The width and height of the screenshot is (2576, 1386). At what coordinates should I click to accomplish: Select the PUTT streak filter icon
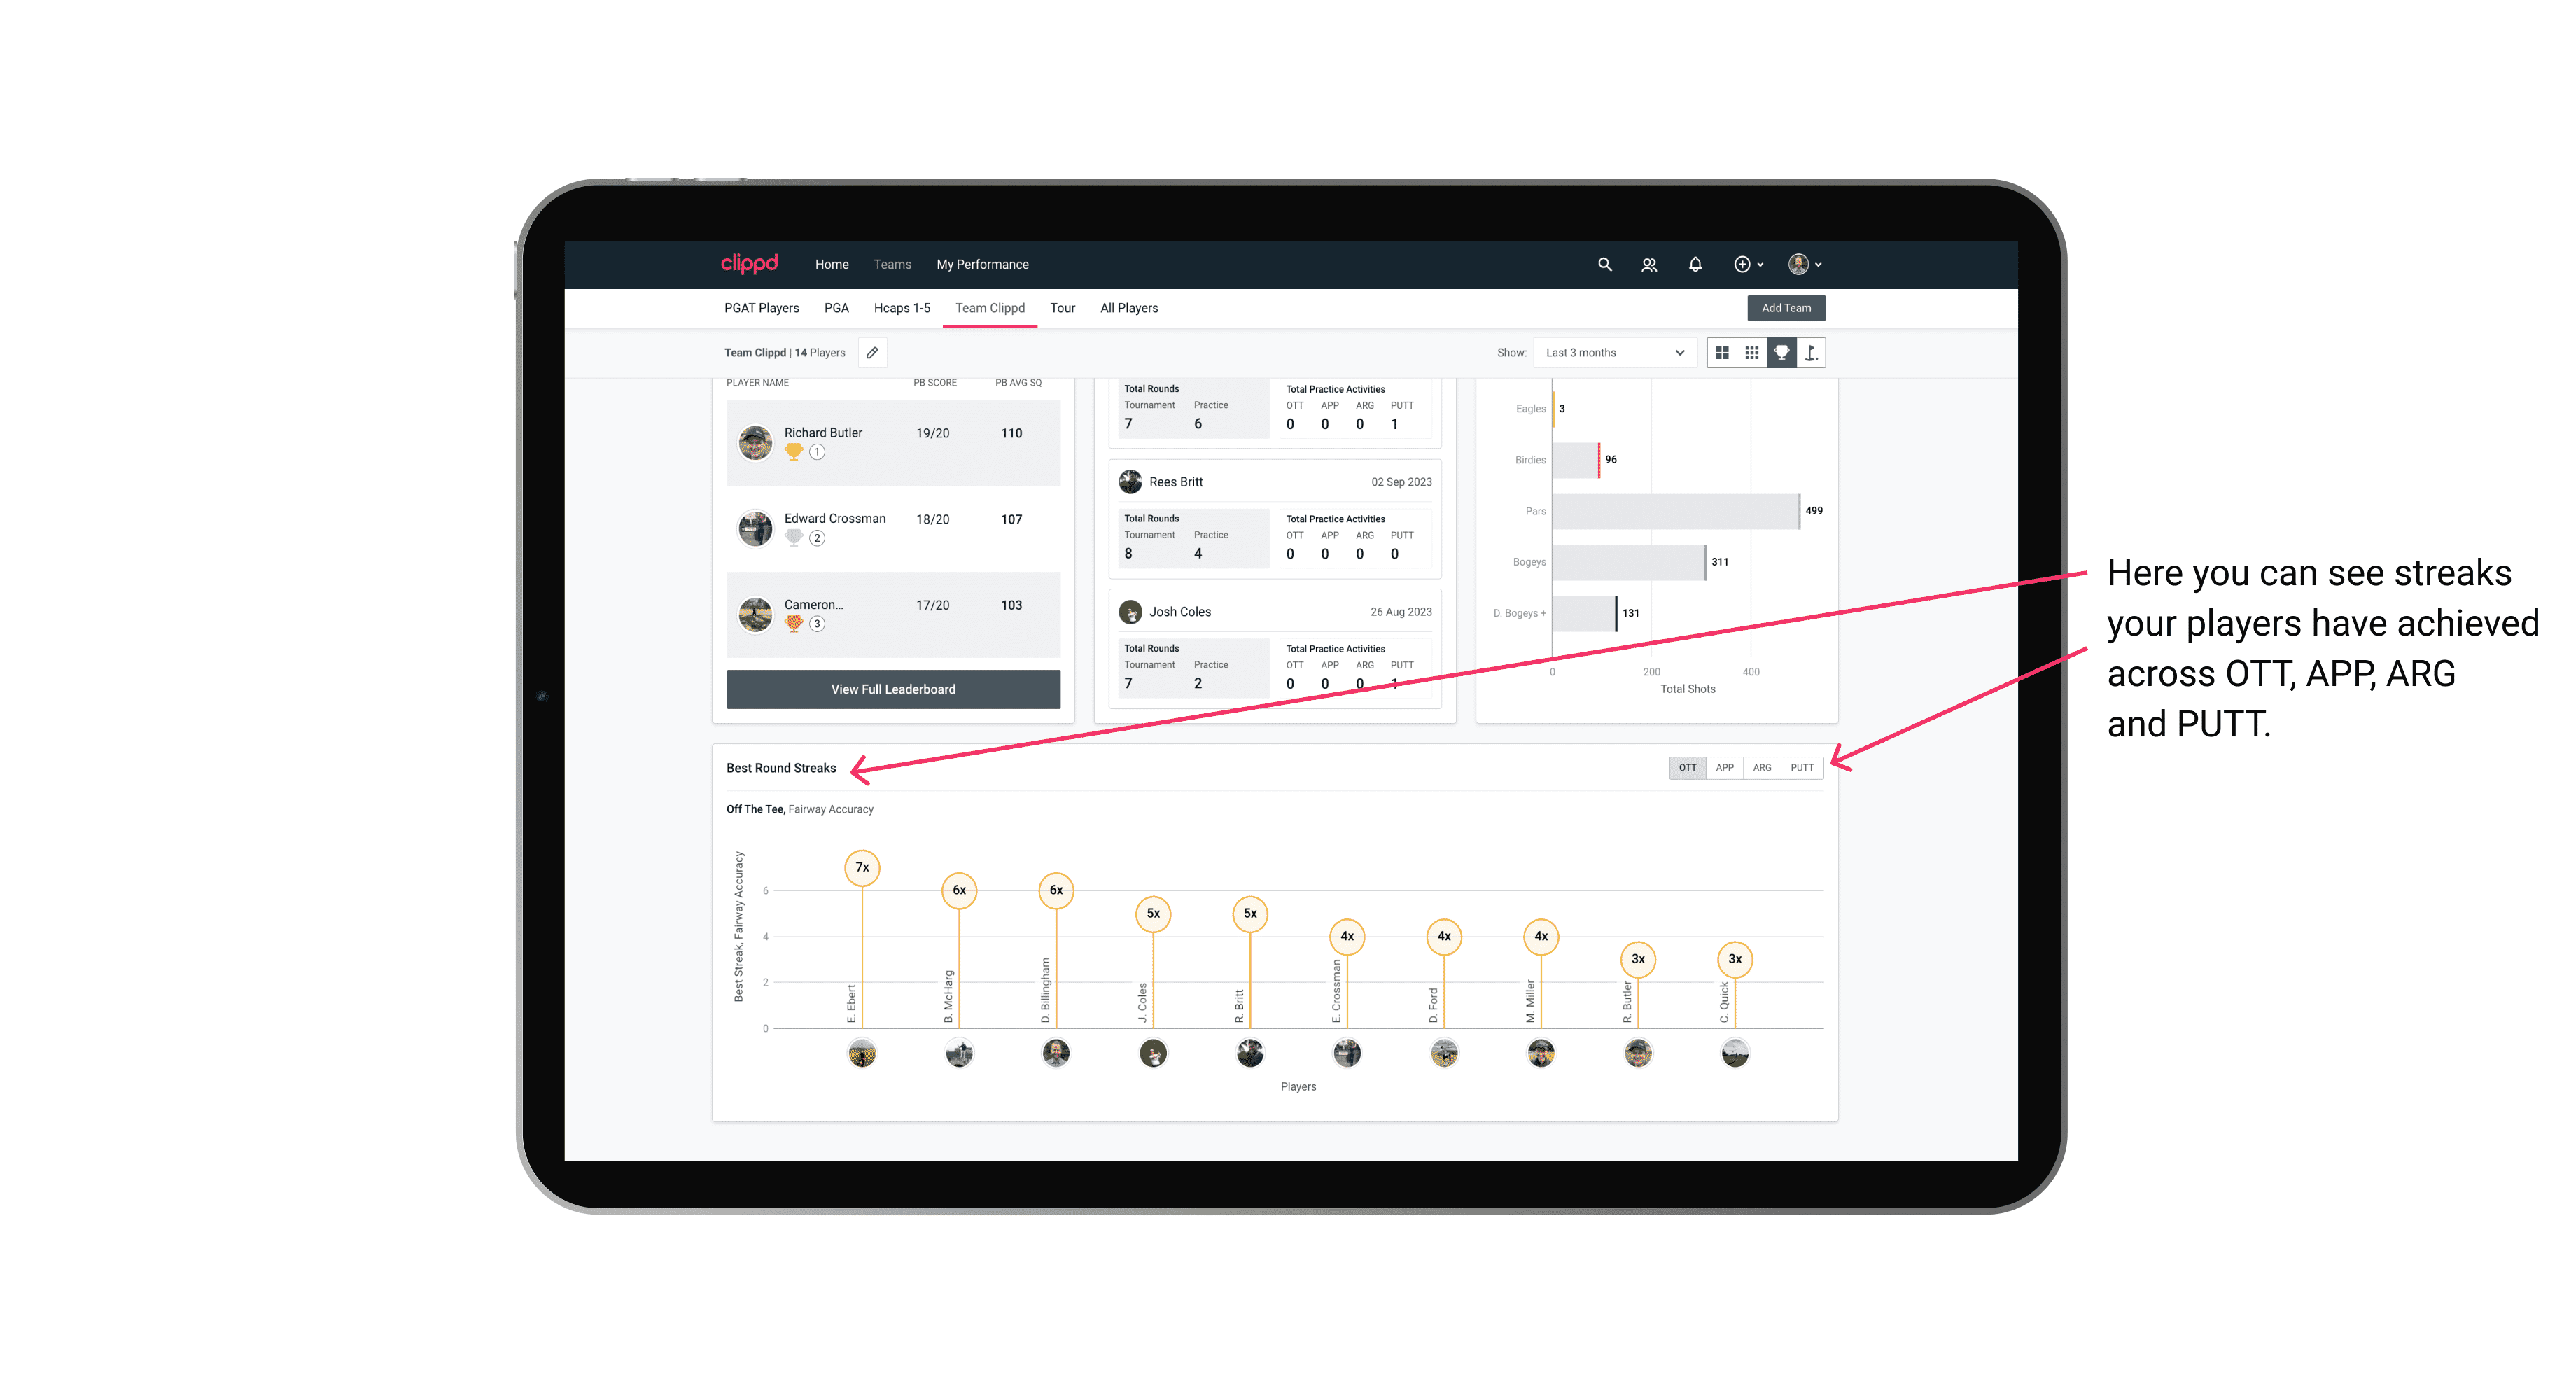point(1803,768)
